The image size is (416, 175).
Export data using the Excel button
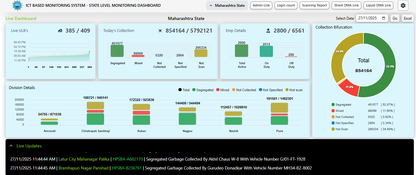coord(407,18)
